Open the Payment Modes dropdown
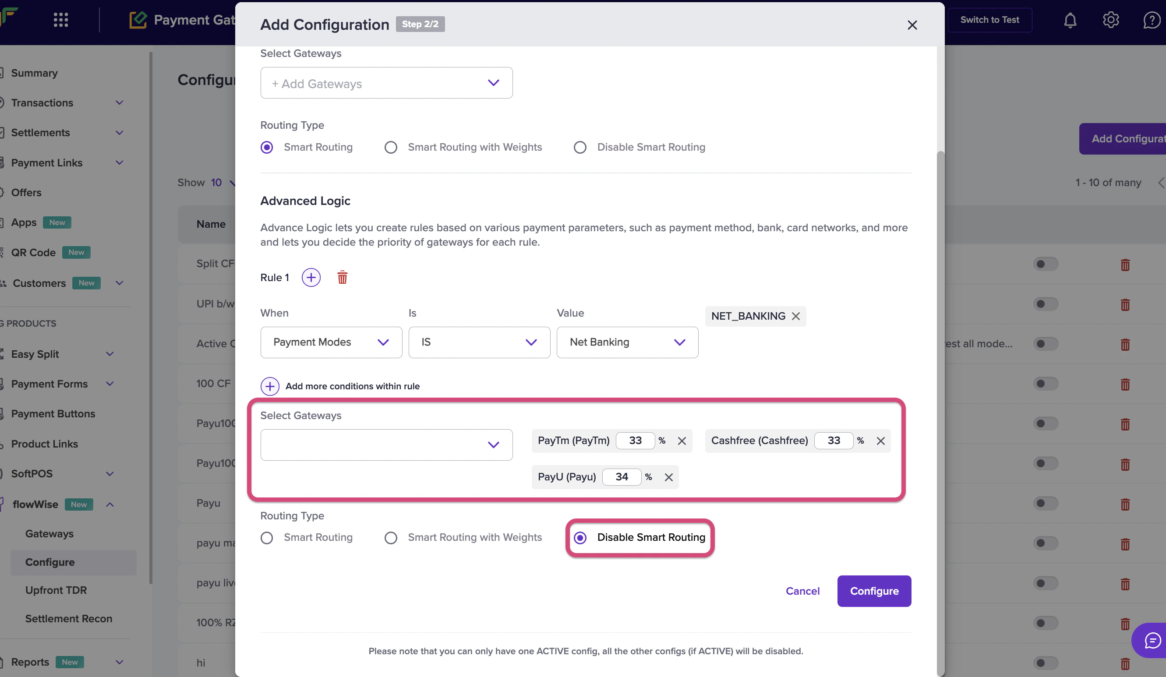 331,342
